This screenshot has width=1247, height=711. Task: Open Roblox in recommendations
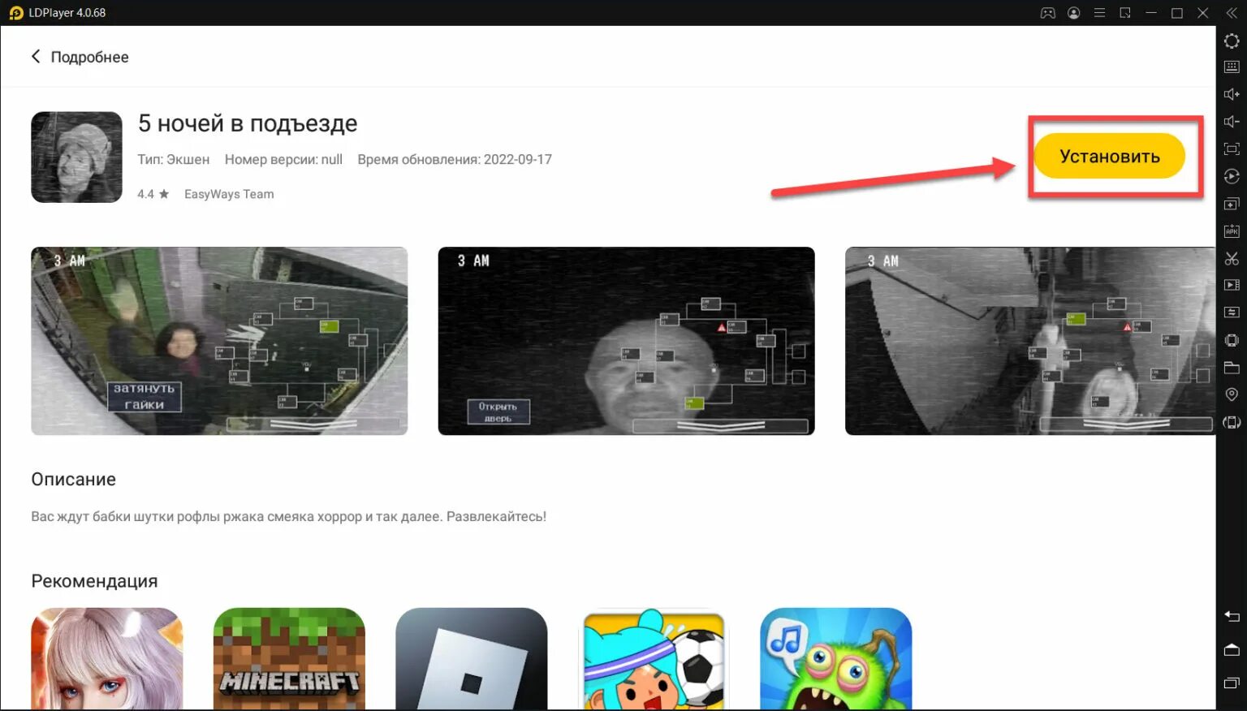click(x=472, y=659)
